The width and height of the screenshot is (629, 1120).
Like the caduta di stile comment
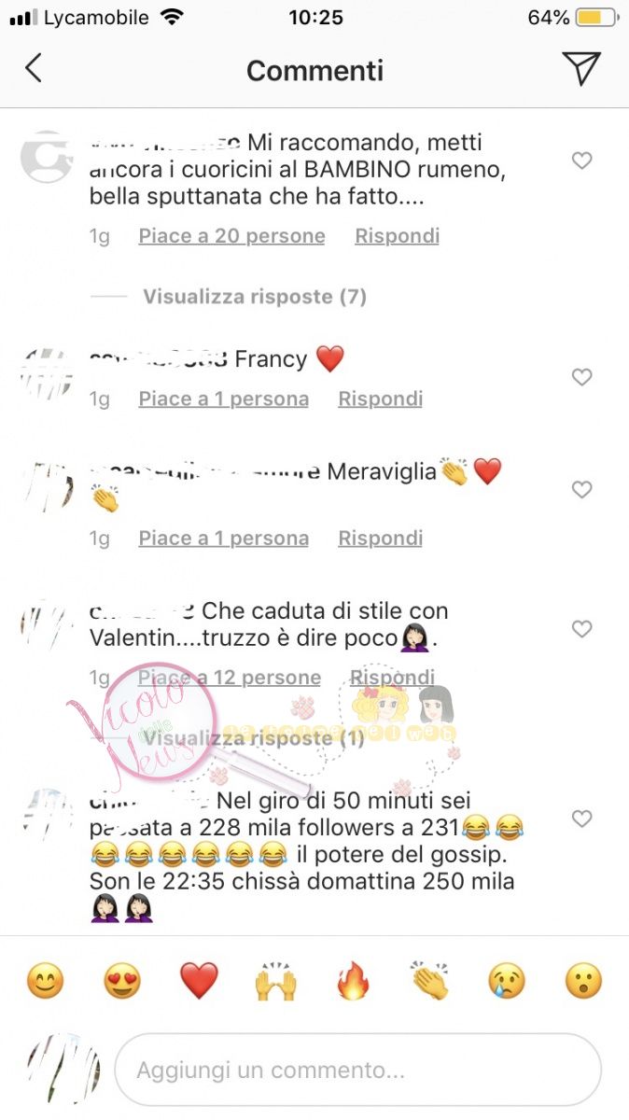[x=581, y=629]
